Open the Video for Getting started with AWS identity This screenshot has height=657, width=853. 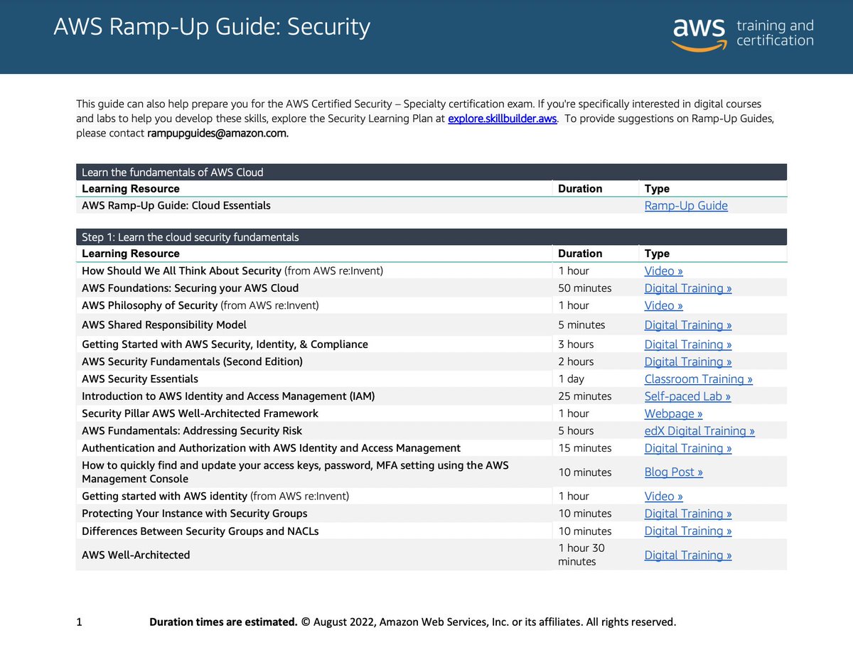tap(663, 496)
